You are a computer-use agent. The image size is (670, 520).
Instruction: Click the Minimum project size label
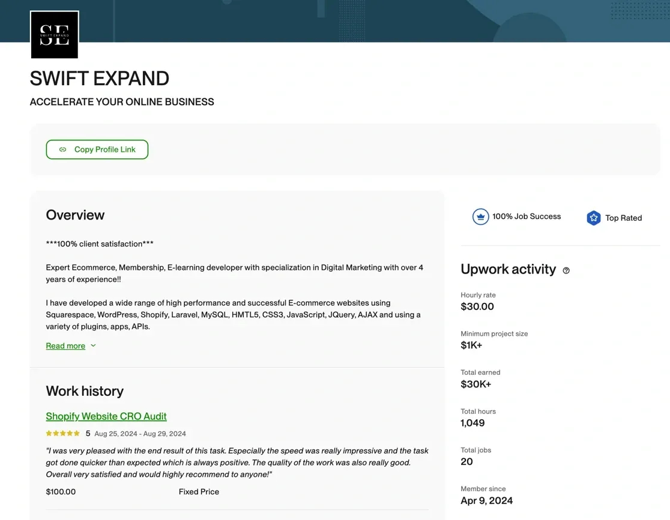coord(494,334)
